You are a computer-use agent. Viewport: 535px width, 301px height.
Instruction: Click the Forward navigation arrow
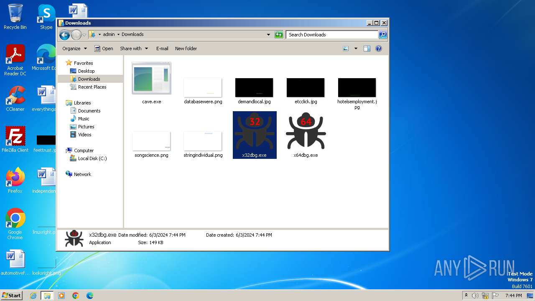(76, 35)
